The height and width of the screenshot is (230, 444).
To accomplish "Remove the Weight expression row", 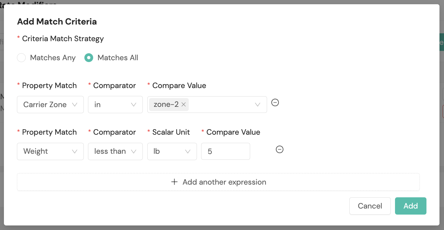I will (x=280, y=149).
